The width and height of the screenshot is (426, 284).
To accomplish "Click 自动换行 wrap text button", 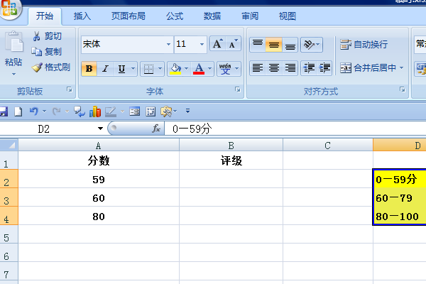I will 364,44.
